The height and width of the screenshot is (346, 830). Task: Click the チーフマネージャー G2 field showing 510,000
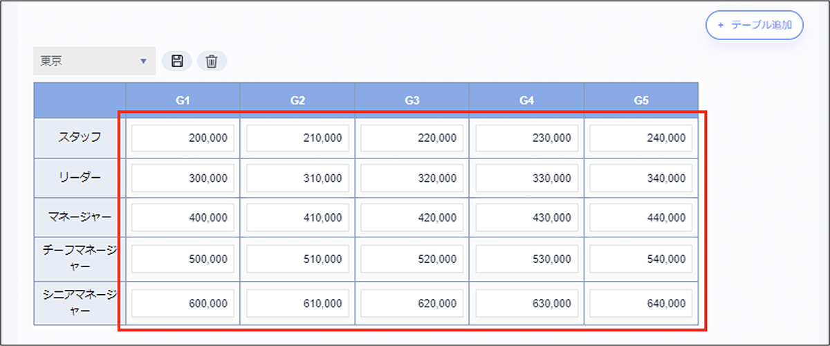297,259
